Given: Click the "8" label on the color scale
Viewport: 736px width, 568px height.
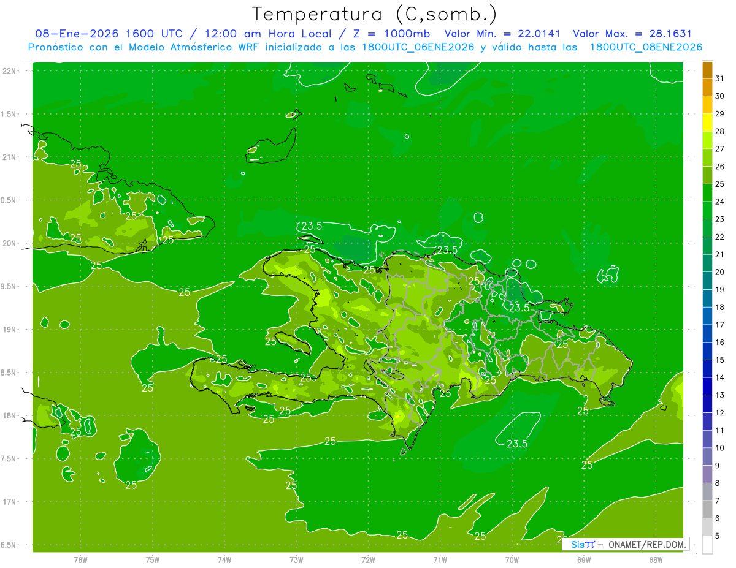Looking at the screenshot, I should (x=717, y=483).
